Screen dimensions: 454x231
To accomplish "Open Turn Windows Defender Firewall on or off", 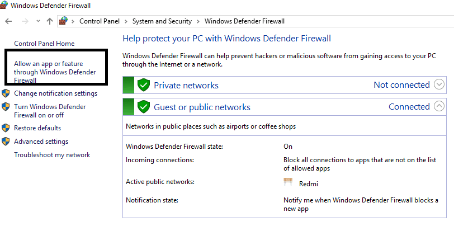I will pyautogui.click(x=50, y=111).
